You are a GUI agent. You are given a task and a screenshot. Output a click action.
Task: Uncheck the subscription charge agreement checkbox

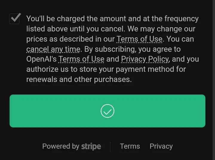[x=15, y=19]
